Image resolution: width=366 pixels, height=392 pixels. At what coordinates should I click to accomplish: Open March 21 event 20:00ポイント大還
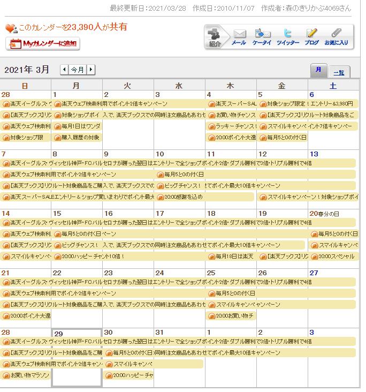point(26,316)
